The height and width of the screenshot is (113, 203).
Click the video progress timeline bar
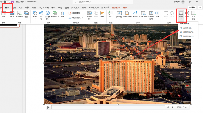coord(108,107)
